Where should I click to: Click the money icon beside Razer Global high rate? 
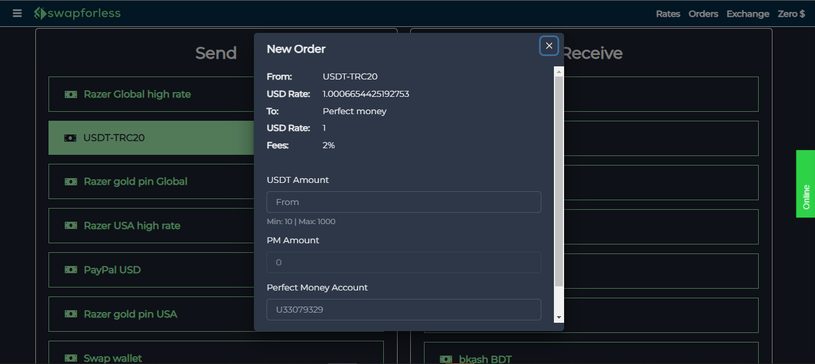[71, 94]
